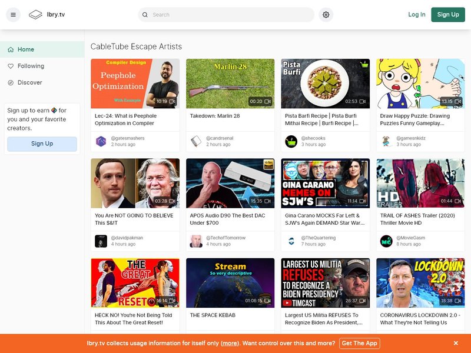The width and height of the screenshot is (471, 353).
Task: Open @shecooks channel avatar
Action: click(291, 141)
